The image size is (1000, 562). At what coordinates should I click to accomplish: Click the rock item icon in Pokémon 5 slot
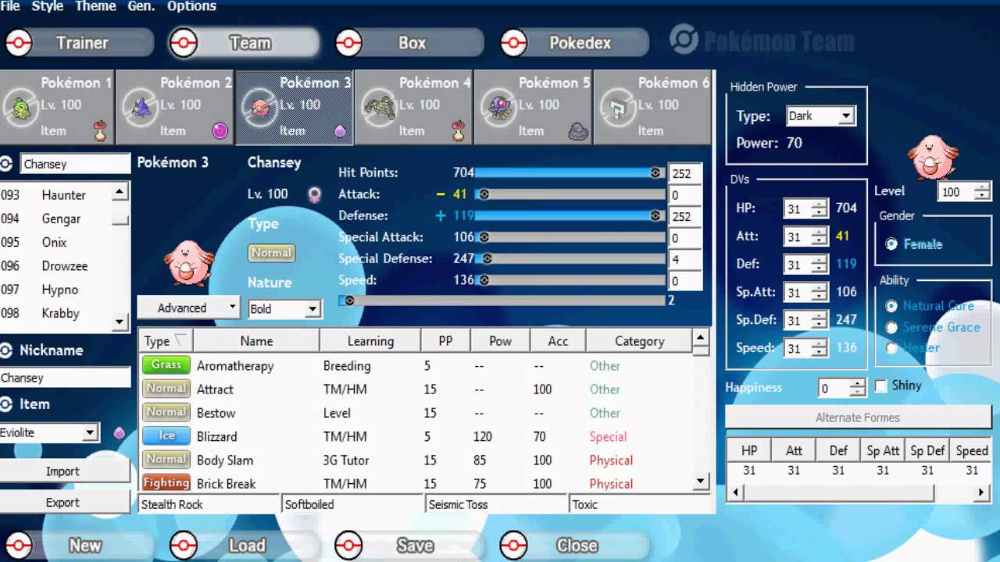click(x=578, y=130)
